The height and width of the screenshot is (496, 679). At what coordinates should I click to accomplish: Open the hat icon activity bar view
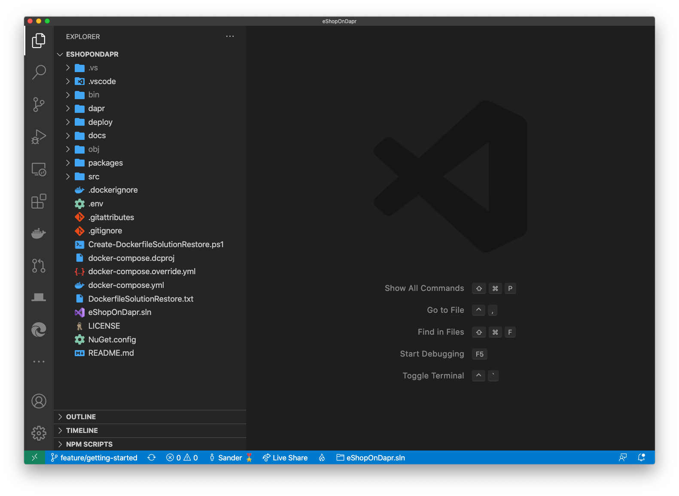coord(39,298)
